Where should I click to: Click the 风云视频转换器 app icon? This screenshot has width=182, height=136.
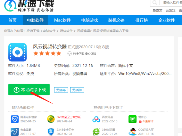click(18, 52)
